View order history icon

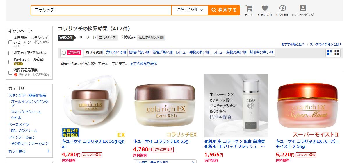tap(282, 10)
